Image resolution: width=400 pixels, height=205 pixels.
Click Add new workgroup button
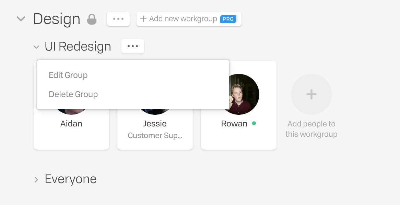coord(189,19)
